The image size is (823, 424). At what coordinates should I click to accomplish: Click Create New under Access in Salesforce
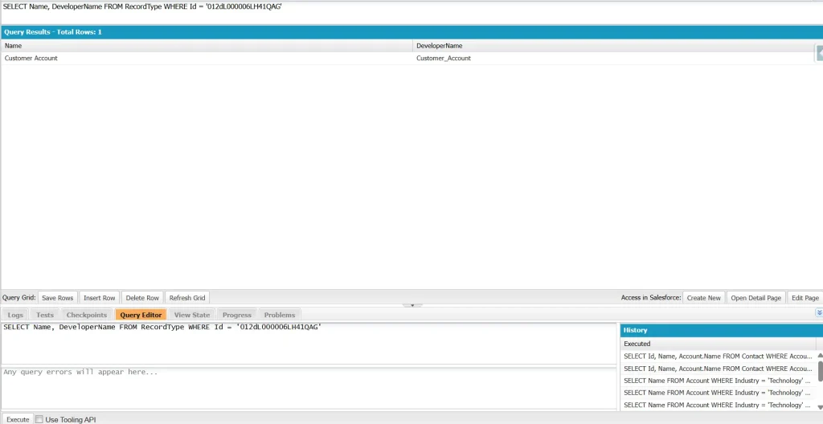(703, 298)
